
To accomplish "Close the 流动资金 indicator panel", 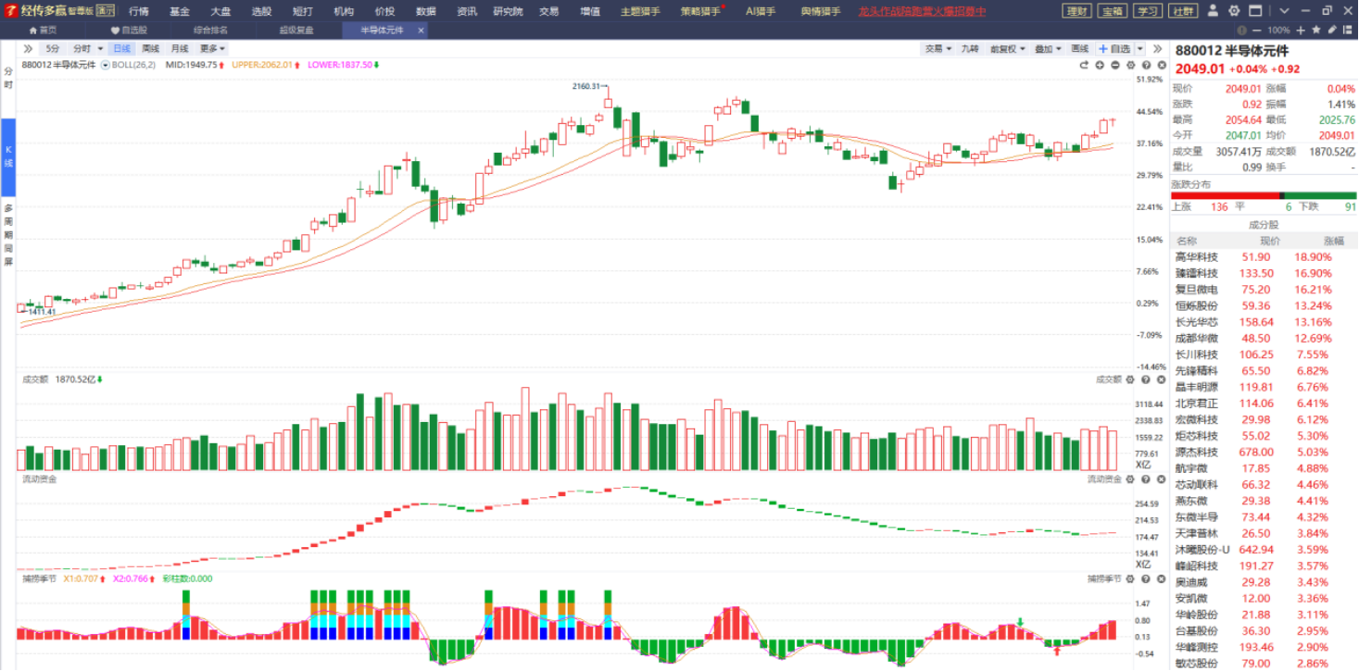I will (1162, 478).
